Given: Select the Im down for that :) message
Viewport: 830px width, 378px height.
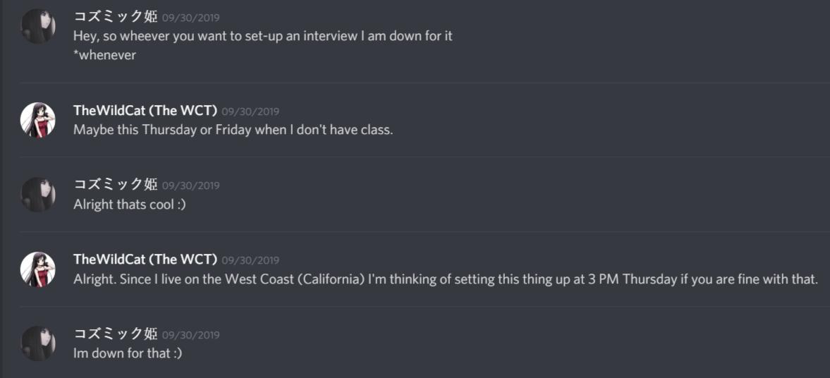Looking at the screenshot, I should pos(128,353).
